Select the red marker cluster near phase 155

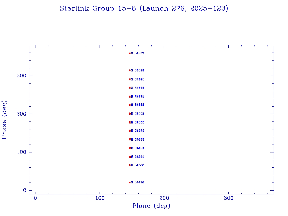coord(130,131)
